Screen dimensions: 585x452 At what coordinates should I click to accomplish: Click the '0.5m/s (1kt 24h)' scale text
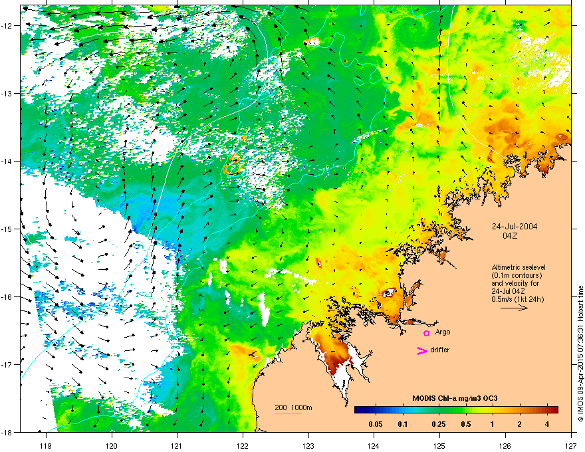point(517,299)
